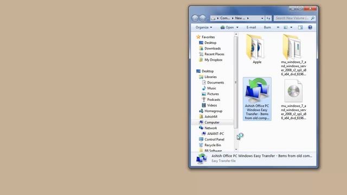Select Recycle Bin in the sidebar
Viewport: 347px width, 195px height.
point(213,145)
